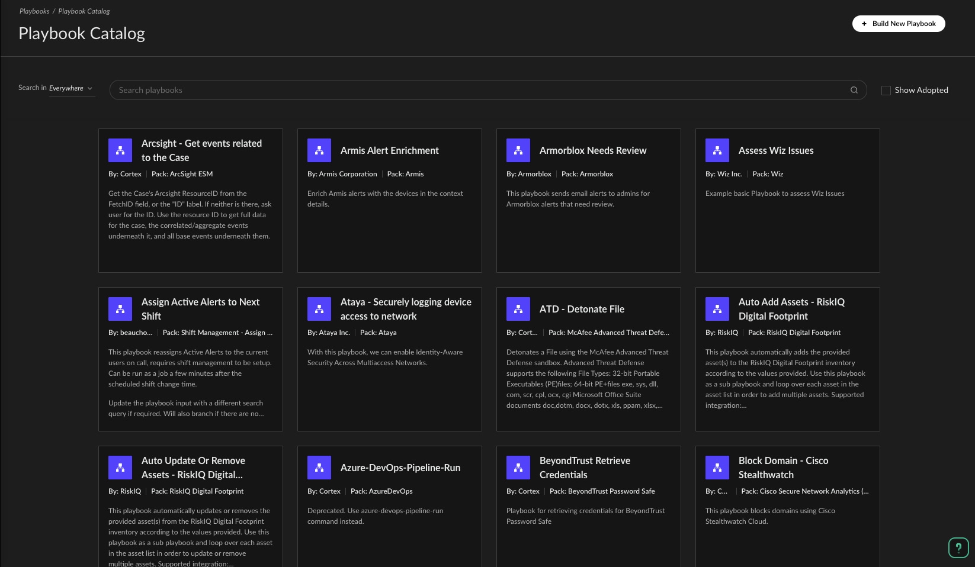Focus the Search playbooks input field
This screenshot has height=567, width=975.
click(480, 90)
